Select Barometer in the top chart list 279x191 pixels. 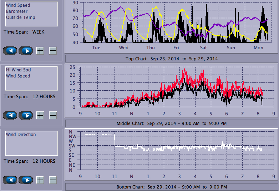[x=16, y=11]
